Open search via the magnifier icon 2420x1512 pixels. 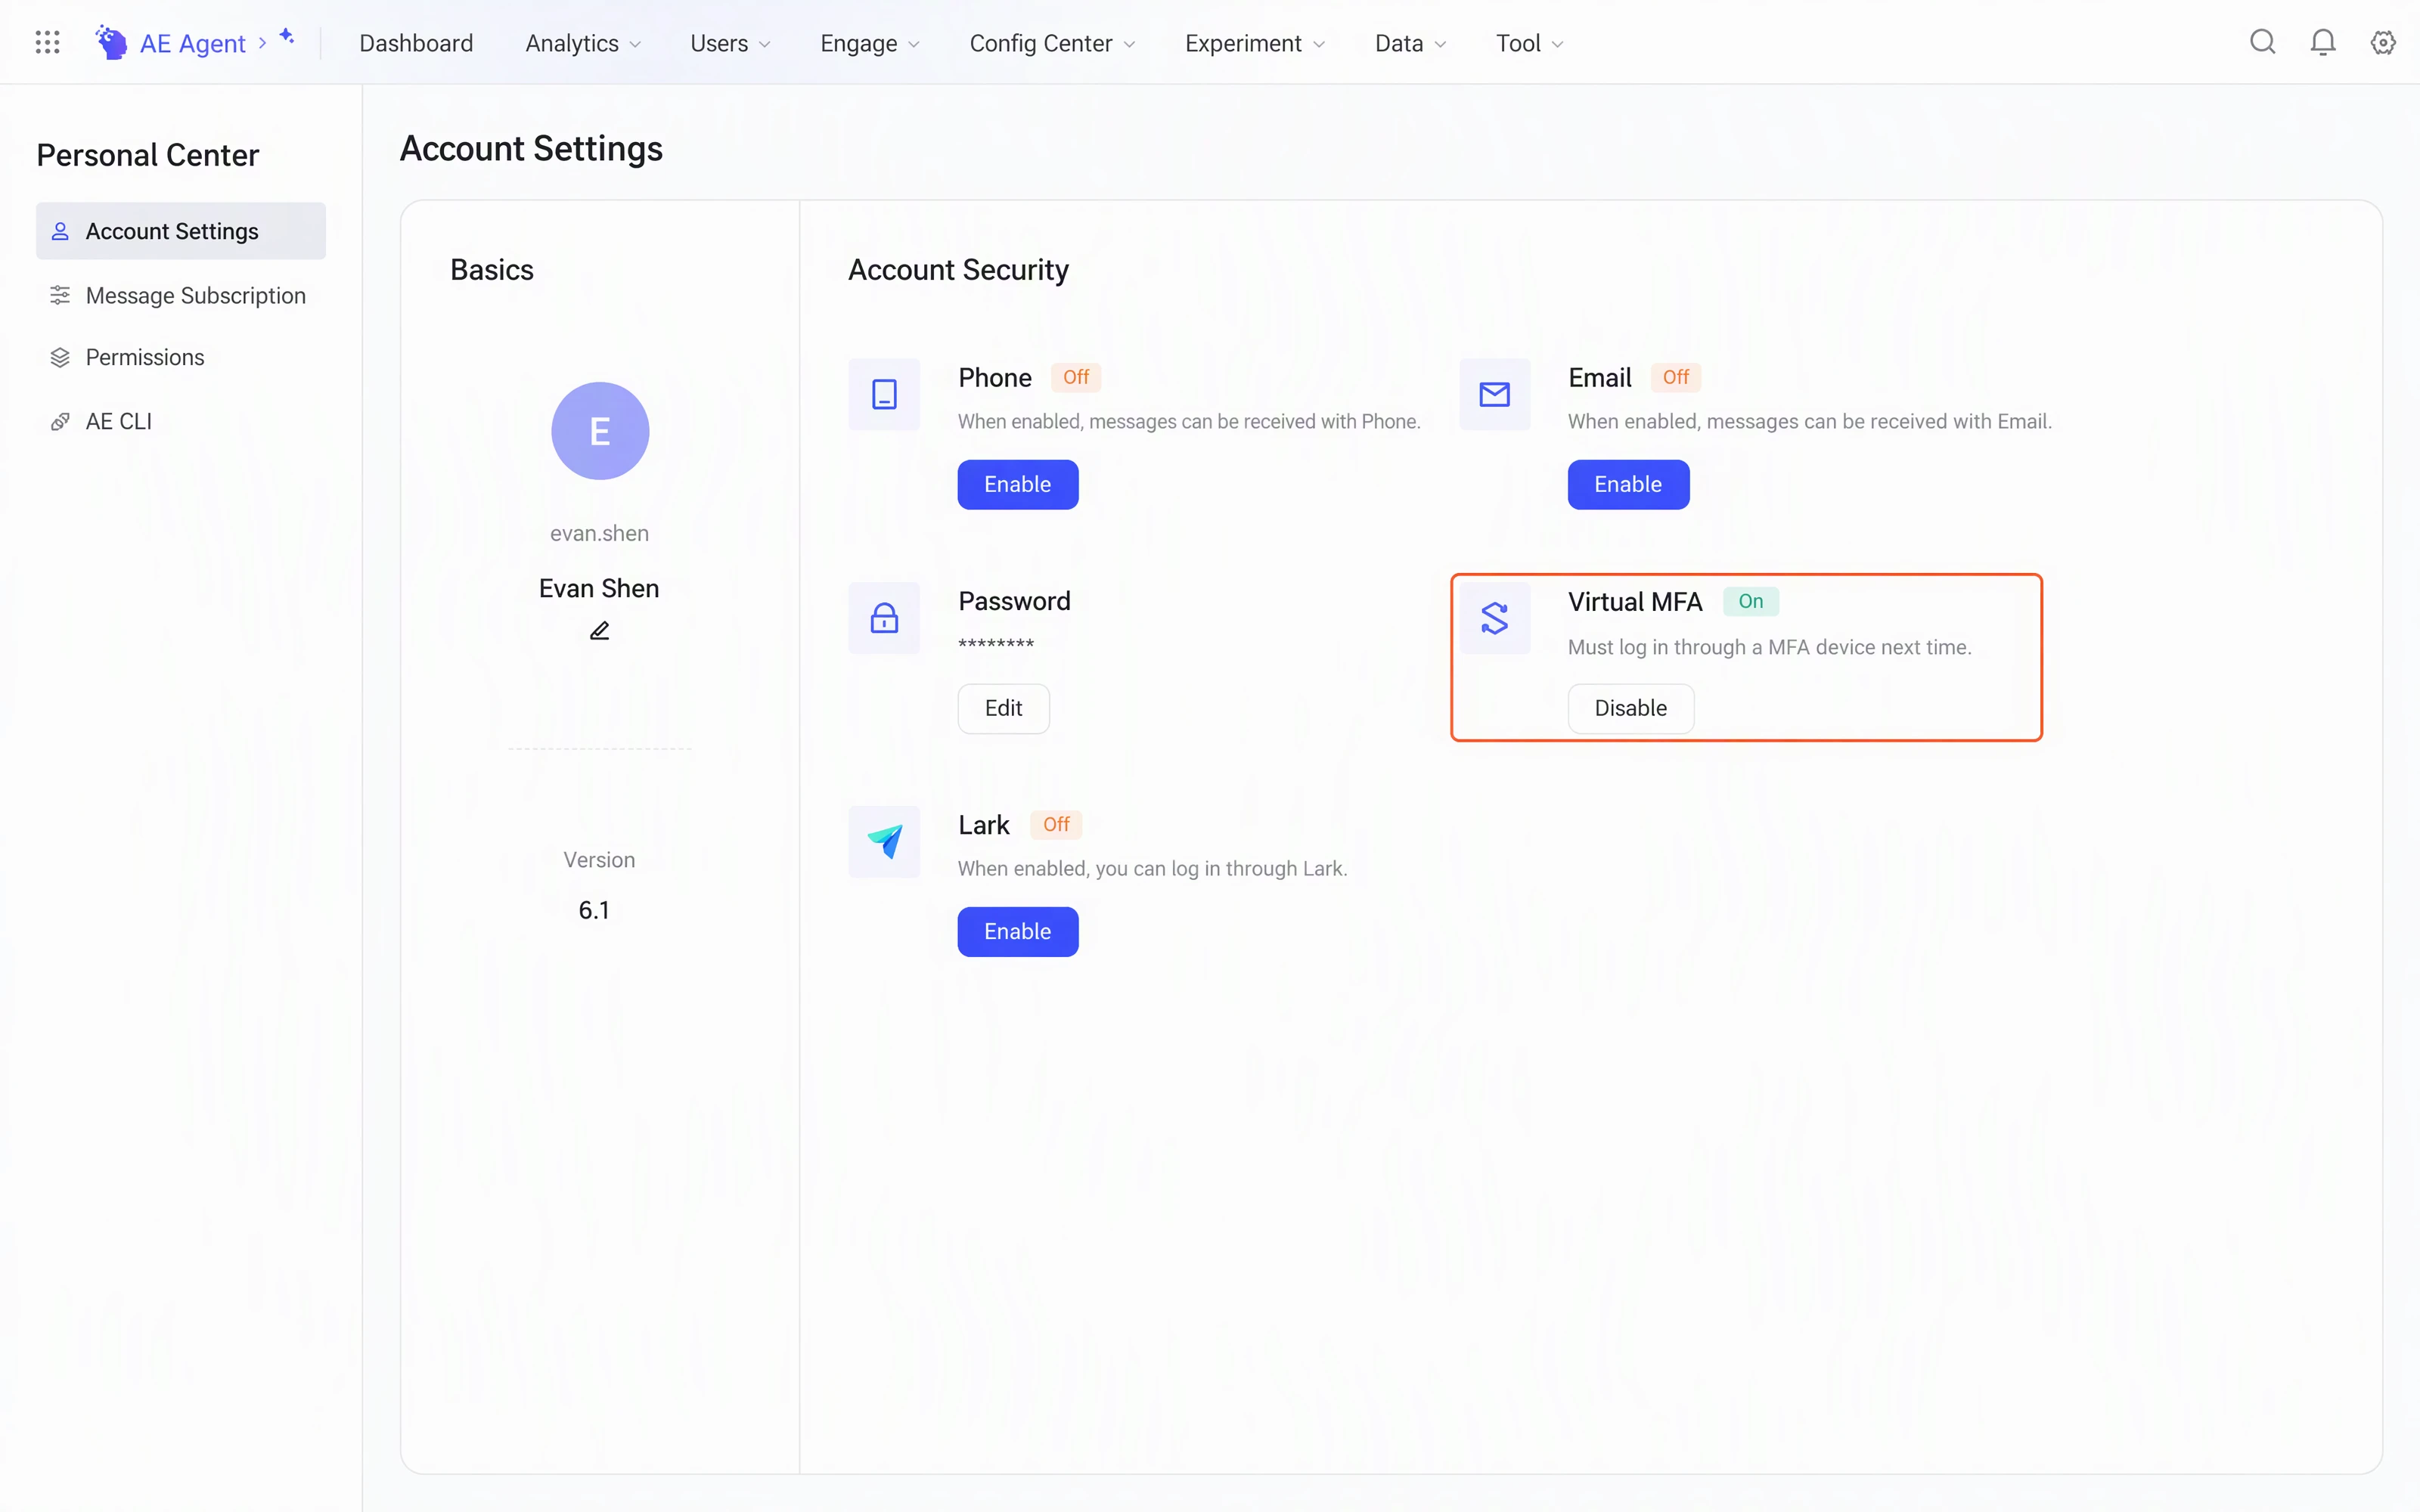(2262, 42)
